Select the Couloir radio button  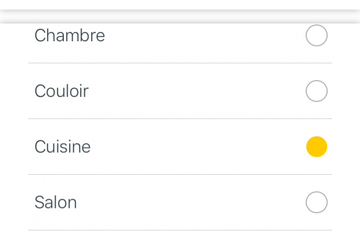(316, 91)
